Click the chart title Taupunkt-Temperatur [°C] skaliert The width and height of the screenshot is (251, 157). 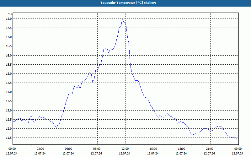128,3
